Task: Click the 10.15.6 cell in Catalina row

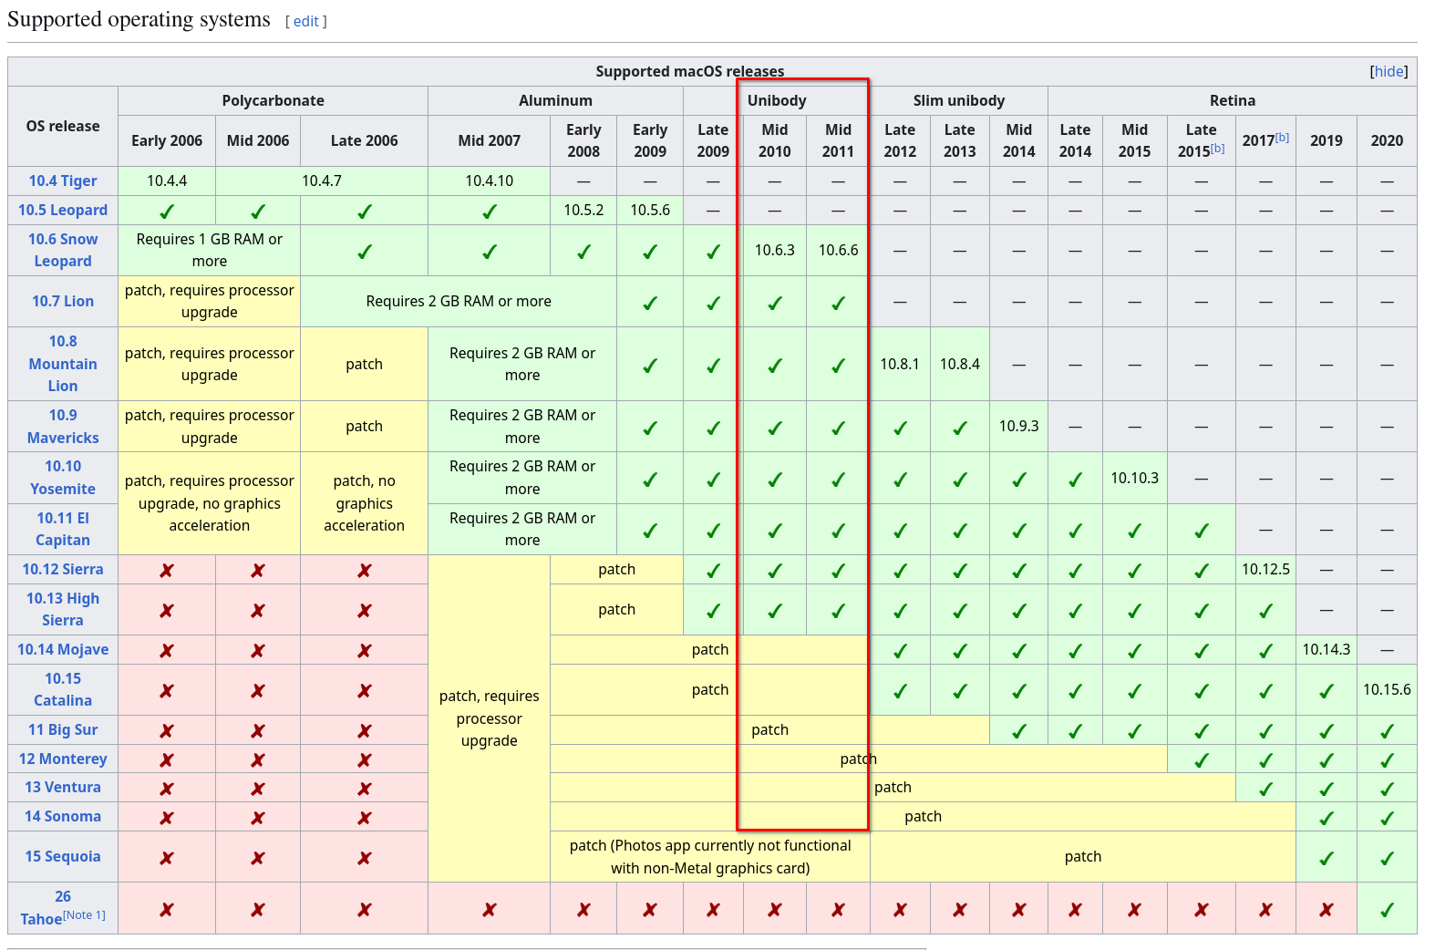Action: [x=1387, y=689]
